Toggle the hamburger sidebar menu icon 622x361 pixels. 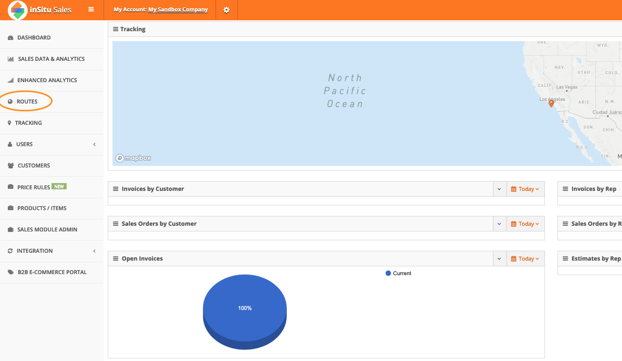click(x=91, y=9)
